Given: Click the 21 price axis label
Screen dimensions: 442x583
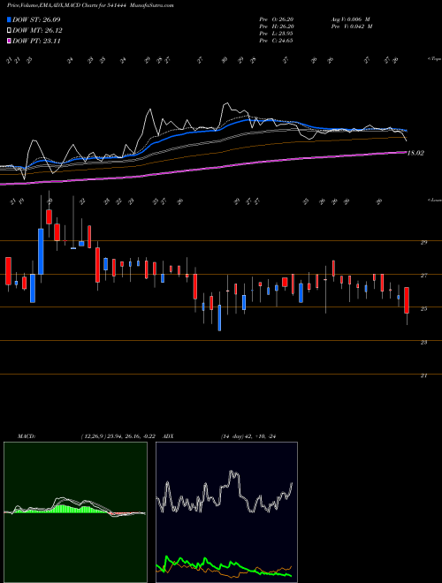Looking at the screenshot, I should 423,375.
